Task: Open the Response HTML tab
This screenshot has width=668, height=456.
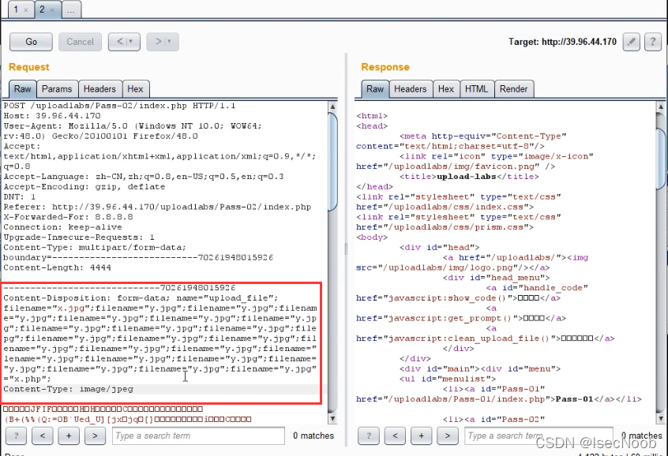Action: point(476,89)
